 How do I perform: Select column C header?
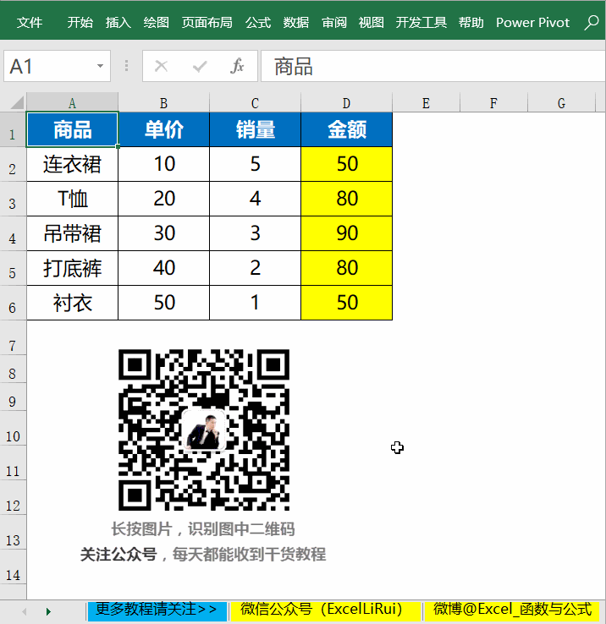[x=255, y=102]
